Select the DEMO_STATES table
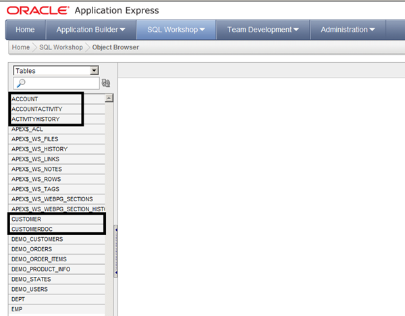405x316 pixels. pos(57,280)
